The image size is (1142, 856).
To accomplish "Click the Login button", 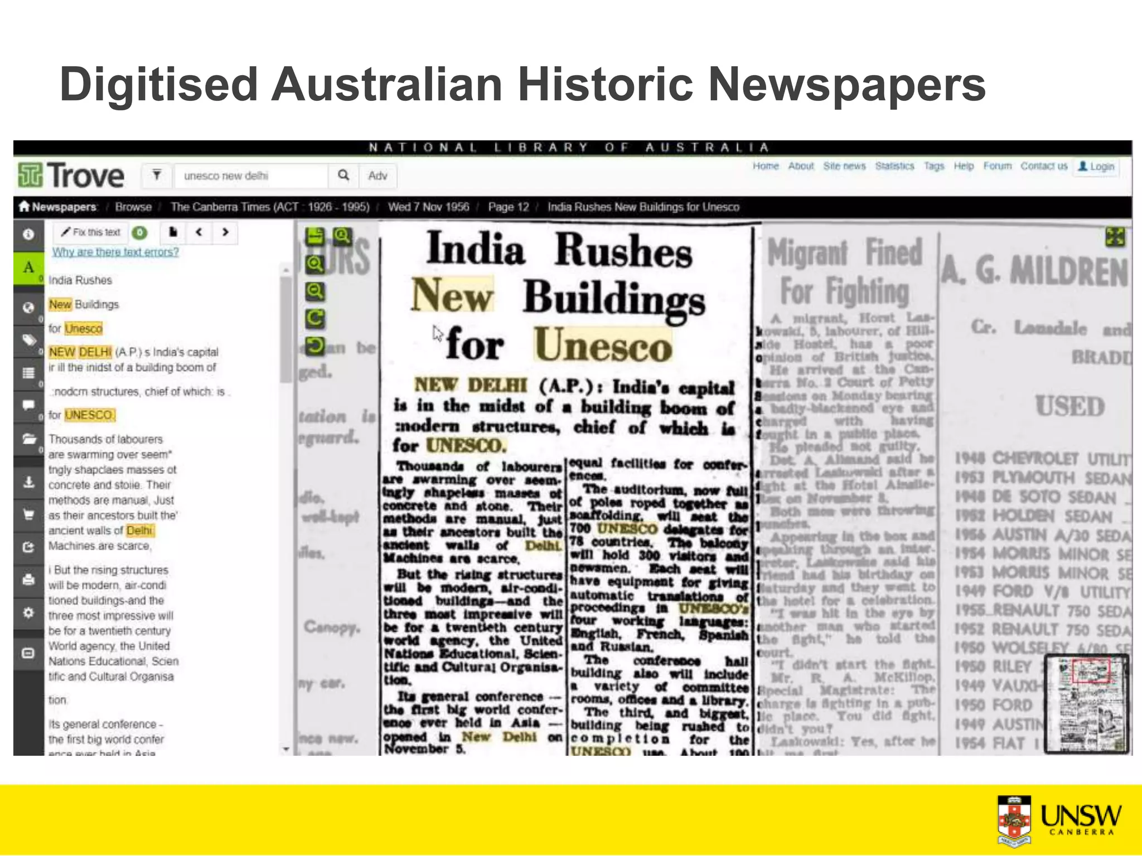I will [x=1096, y=167].
